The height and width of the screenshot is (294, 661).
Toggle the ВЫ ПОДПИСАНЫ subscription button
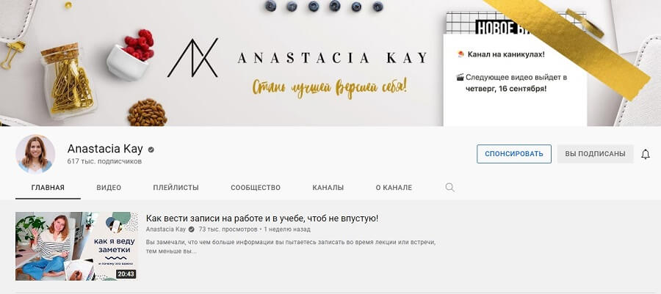(595, 154)
